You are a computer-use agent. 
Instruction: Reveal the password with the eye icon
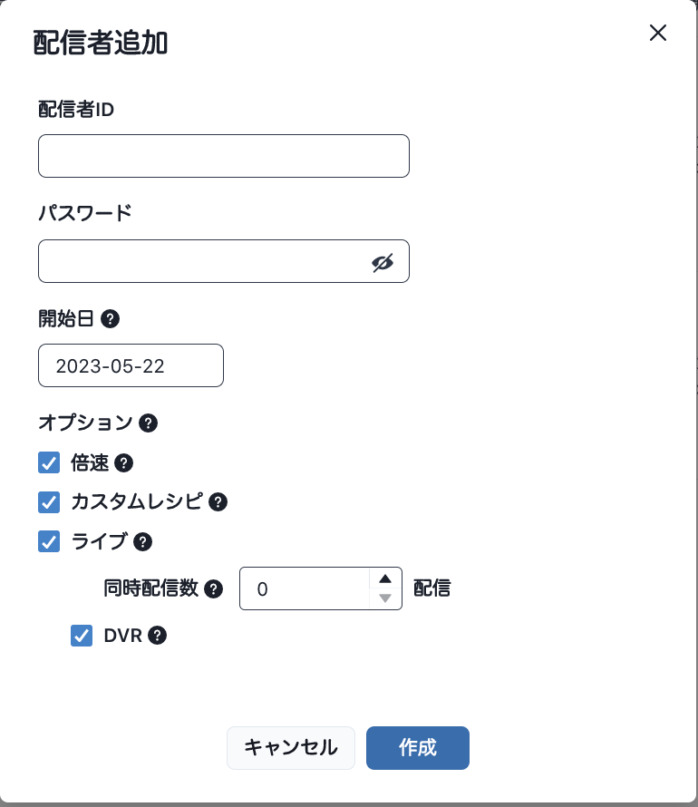click(x=382, y=261)
